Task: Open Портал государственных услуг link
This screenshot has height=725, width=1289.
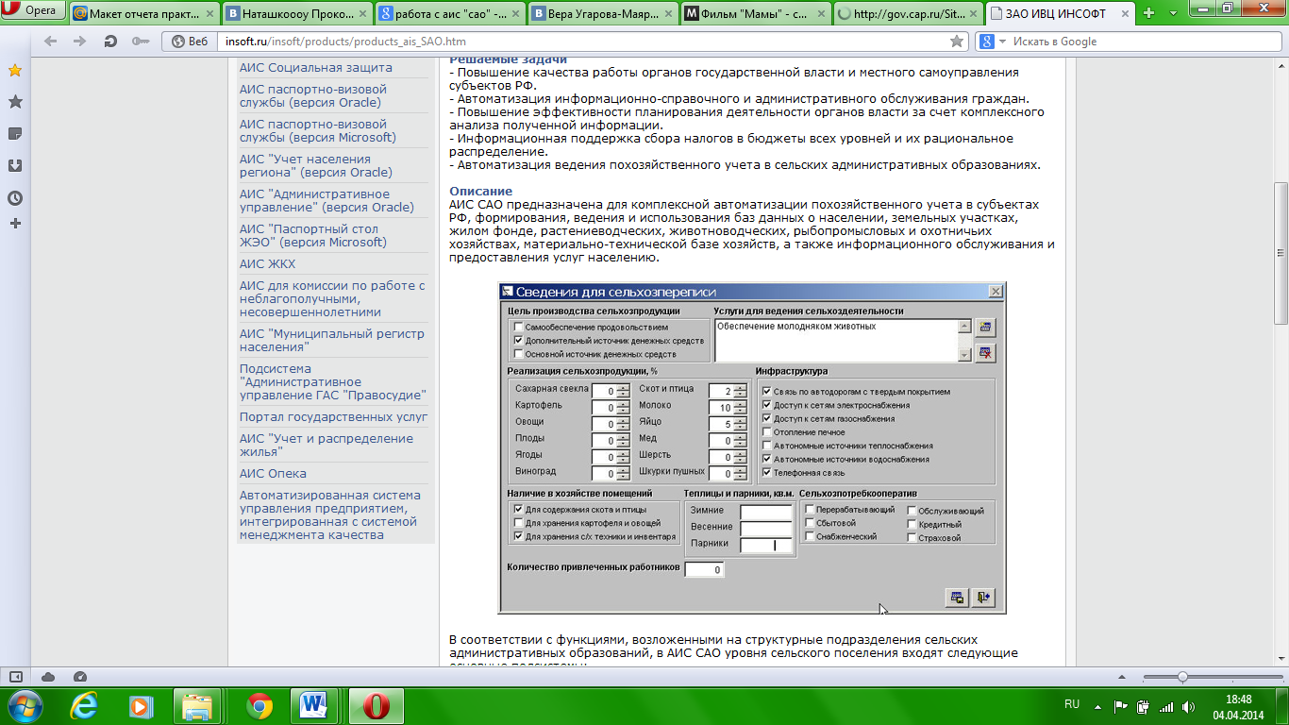Action: coord(333,417)
